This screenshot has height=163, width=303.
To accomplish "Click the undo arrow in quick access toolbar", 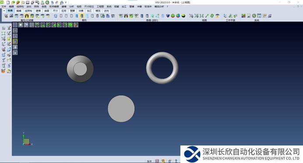I will point(52,3).
